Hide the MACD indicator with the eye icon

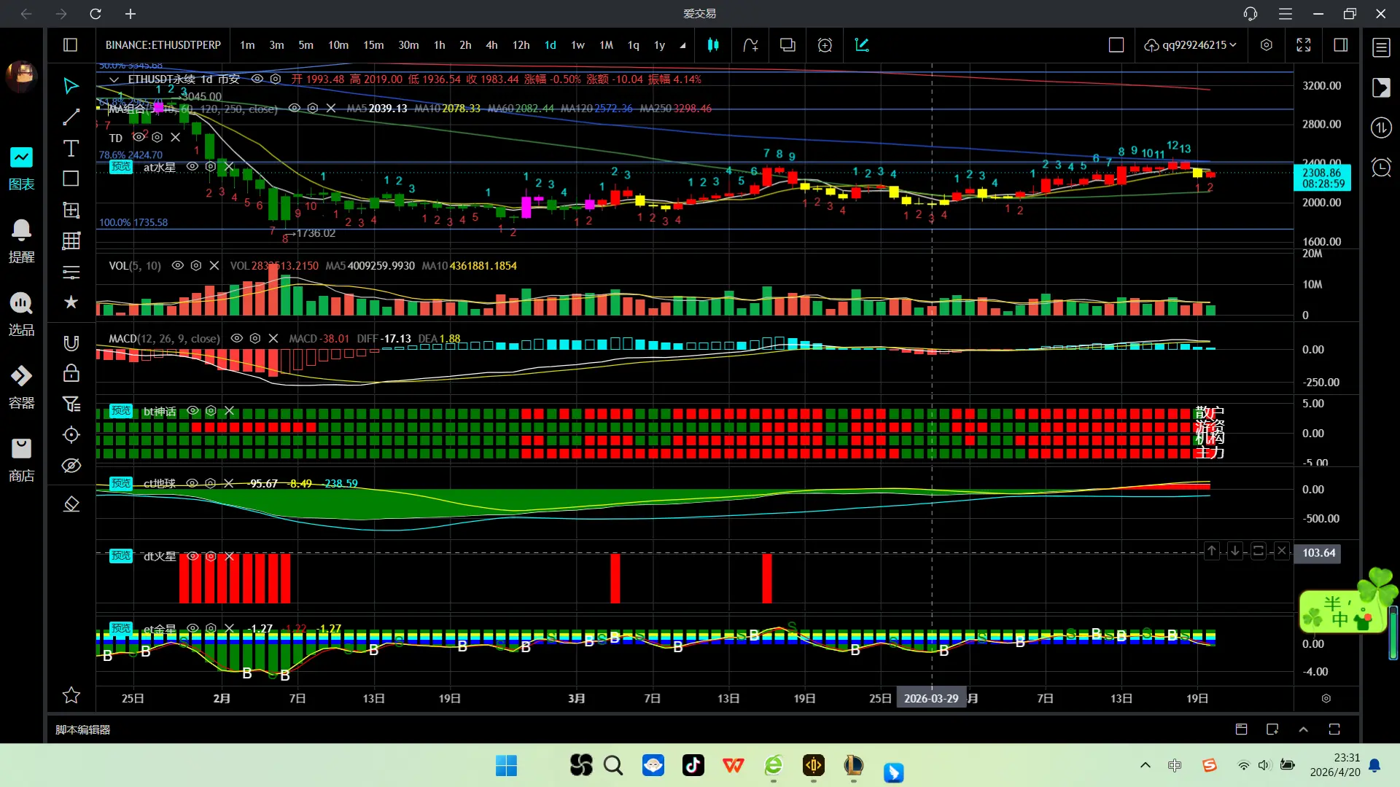236,339
